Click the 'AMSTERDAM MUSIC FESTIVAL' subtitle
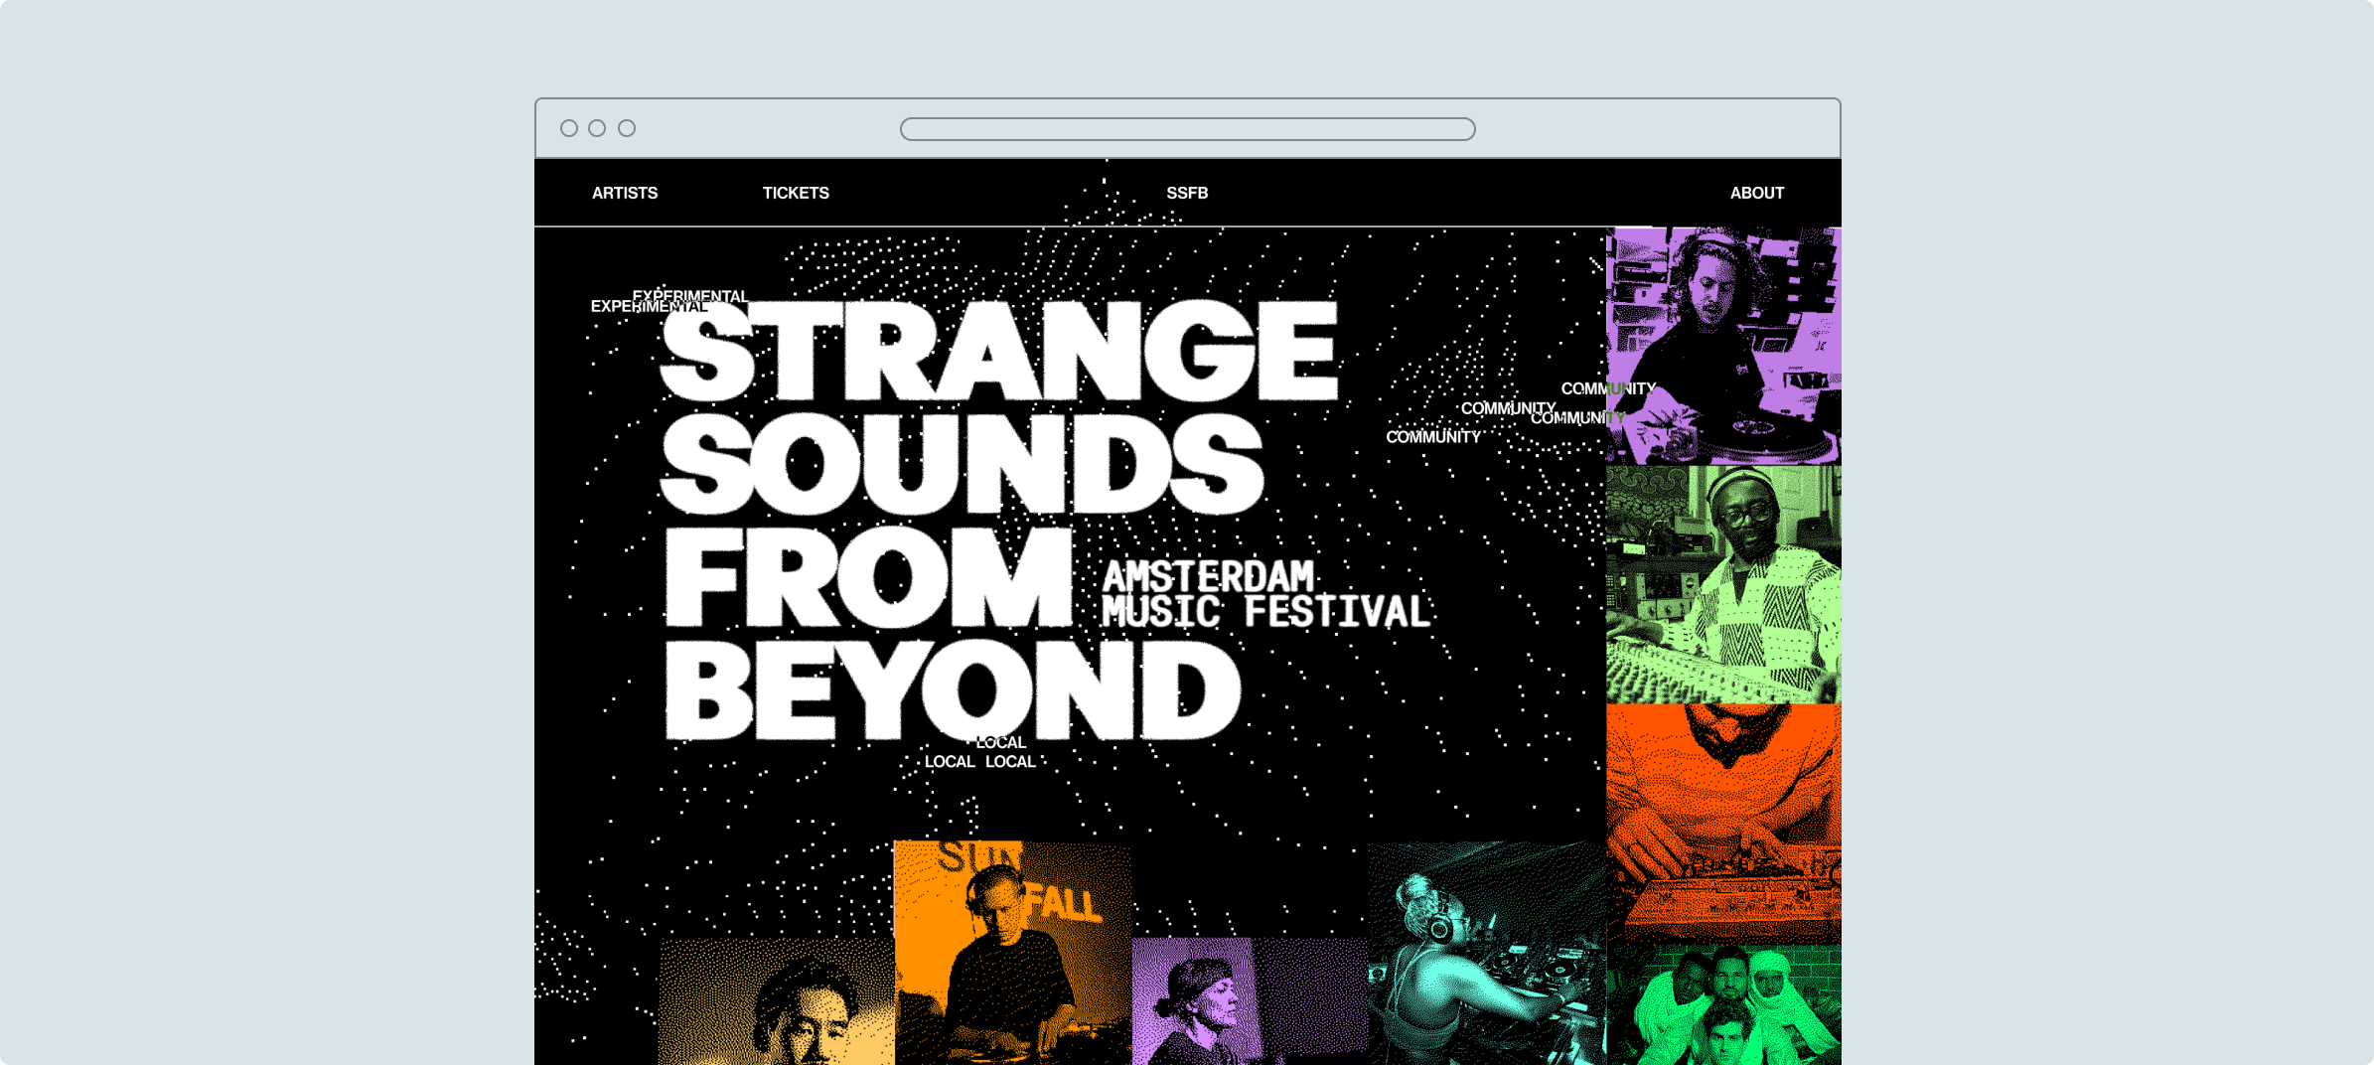 (1265, 594)
